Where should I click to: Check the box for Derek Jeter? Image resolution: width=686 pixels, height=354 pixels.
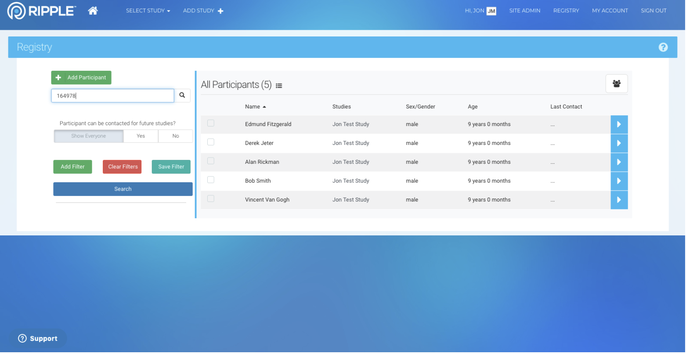(211, 142)
